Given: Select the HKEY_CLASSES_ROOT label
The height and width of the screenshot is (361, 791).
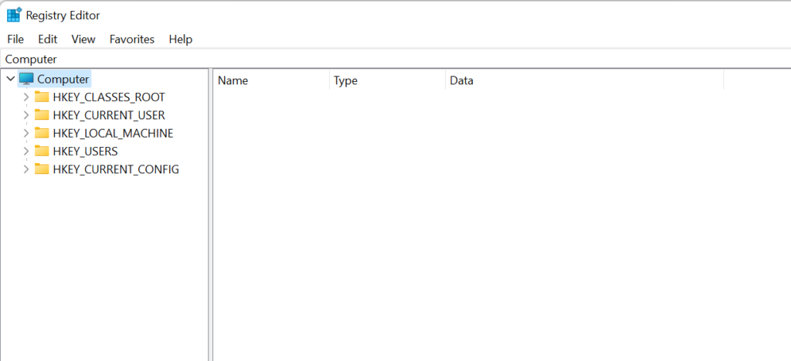Looking at the screenshot, I should tap(109, 97).
